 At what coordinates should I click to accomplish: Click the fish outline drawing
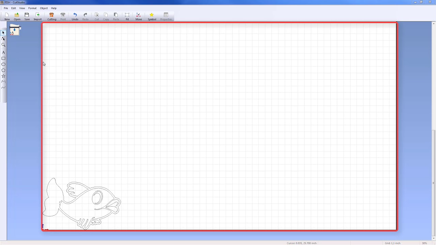click(x=82, y=203)
